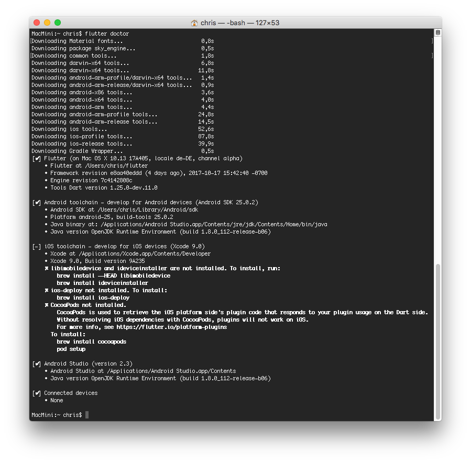The width and height of the screenshot is (471, 463).
Task: Click the 'Downloading ios tools...' line
Action: [123, 129]
